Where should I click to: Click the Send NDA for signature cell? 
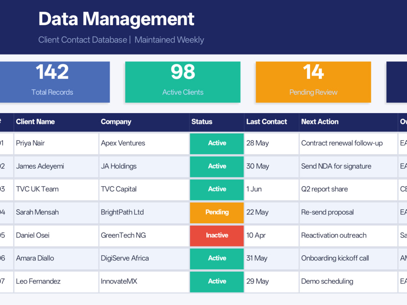(348, 166)
